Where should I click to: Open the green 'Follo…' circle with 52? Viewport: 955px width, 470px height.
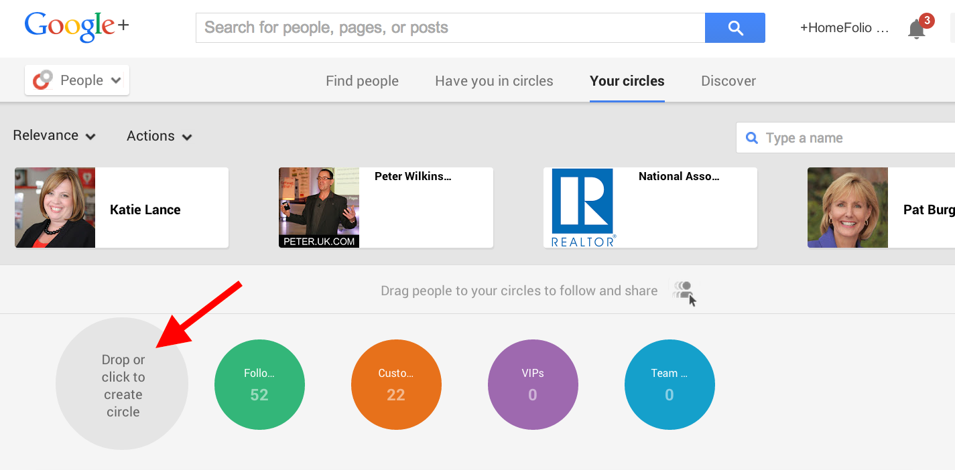259,385
